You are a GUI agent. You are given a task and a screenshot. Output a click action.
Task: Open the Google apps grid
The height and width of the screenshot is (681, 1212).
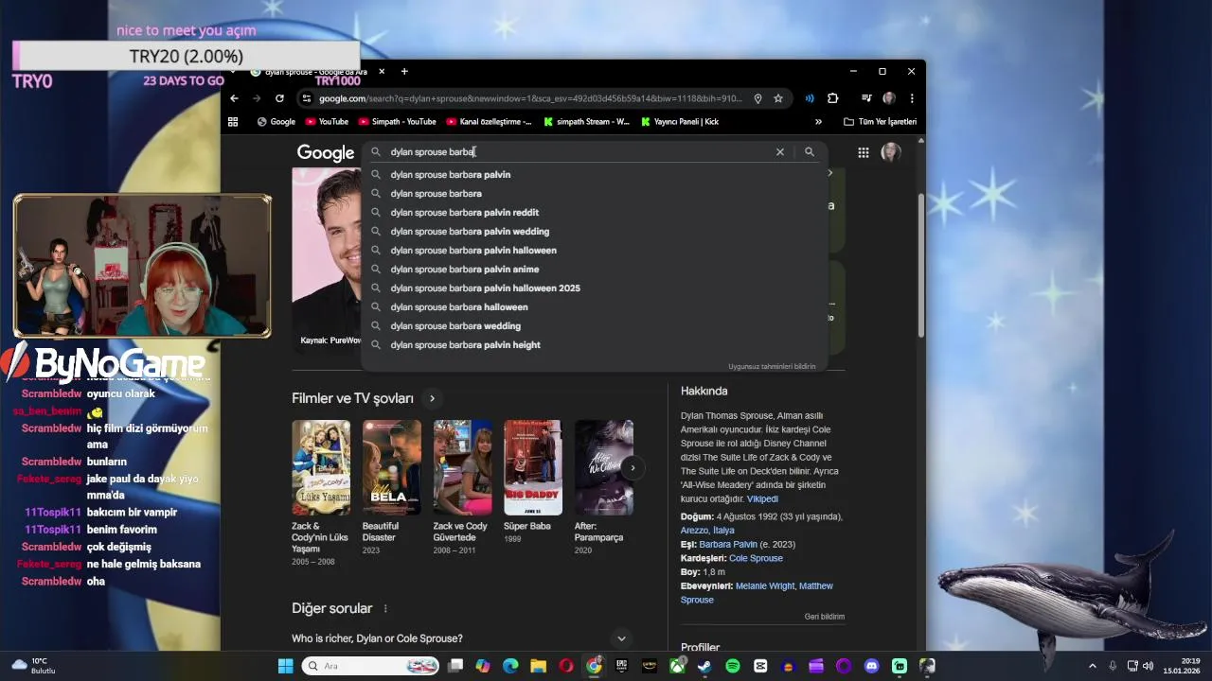coord(864,152)
